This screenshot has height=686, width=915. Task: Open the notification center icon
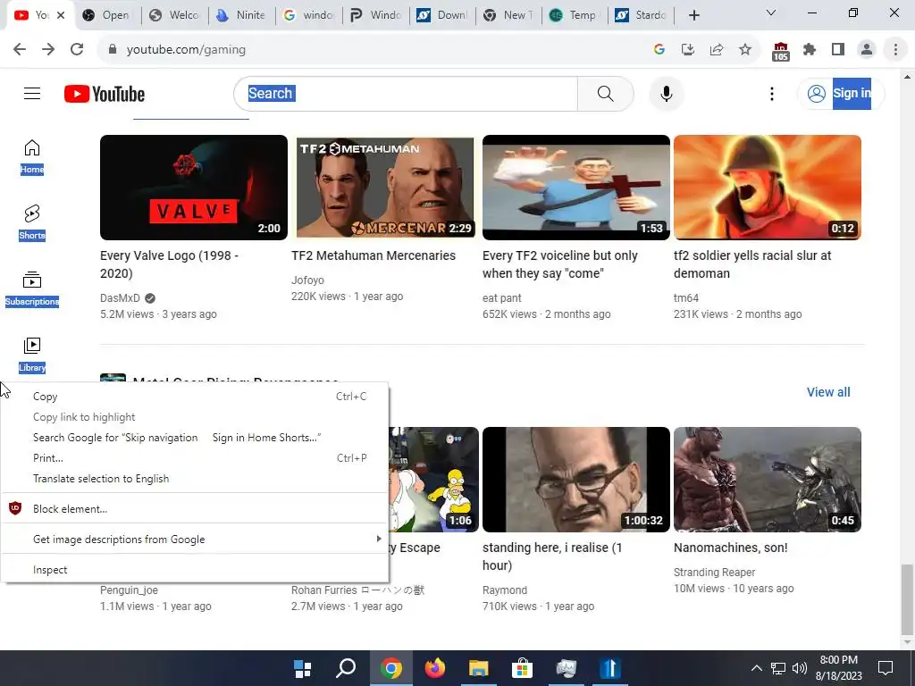(x=886, y=668)
